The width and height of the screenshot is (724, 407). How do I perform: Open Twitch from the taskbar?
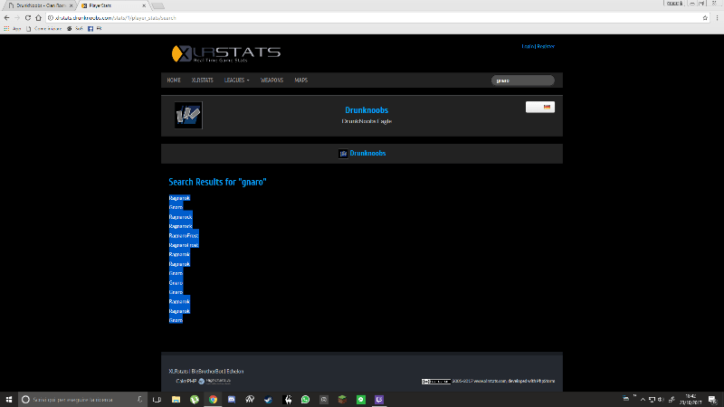(378, 399)
